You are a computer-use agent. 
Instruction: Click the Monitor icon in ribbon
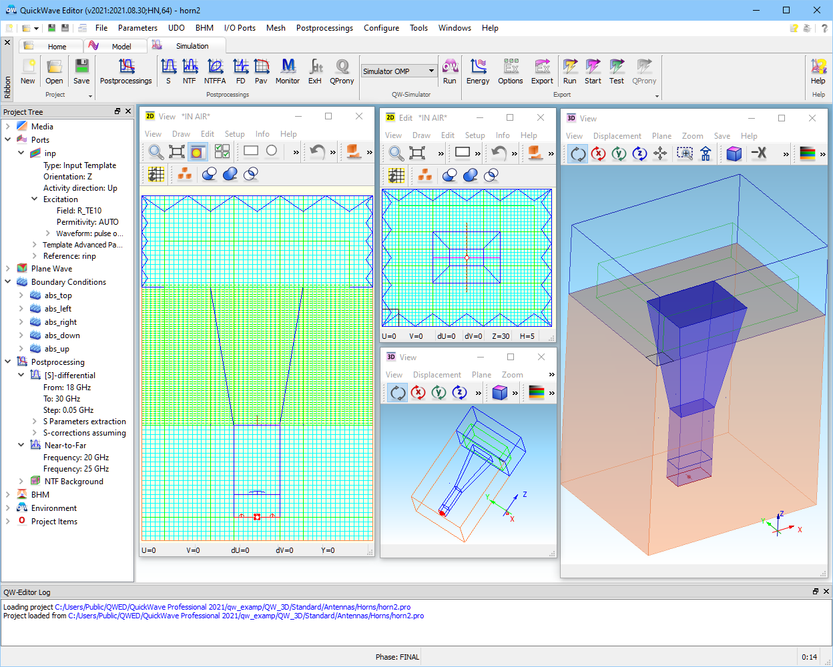tap(288, 71)
